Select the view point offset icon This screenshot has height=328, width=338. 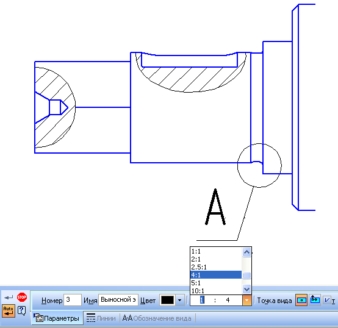(x=315, y=300)
